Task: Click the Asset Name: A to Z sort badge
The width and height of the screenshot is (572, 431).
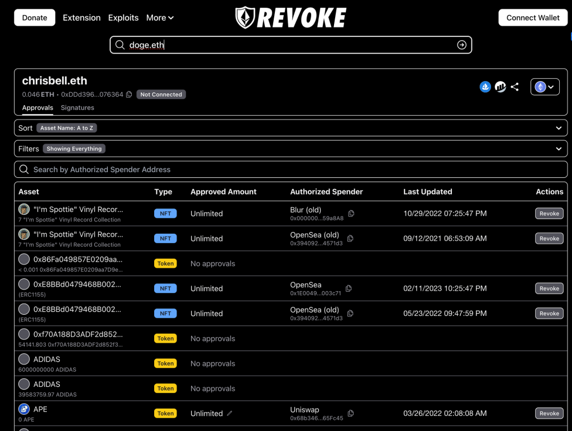Action: [x=66, y=128]
